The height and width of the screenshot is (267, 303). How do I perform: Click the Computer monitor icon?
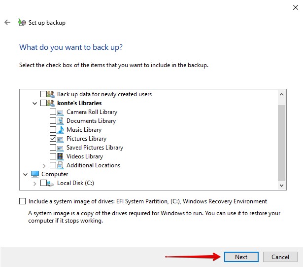[35, 174]
